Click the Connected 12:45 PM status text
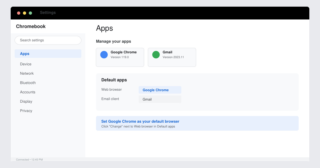This screenshot has height=168, width=320. (x=29, y=159)
